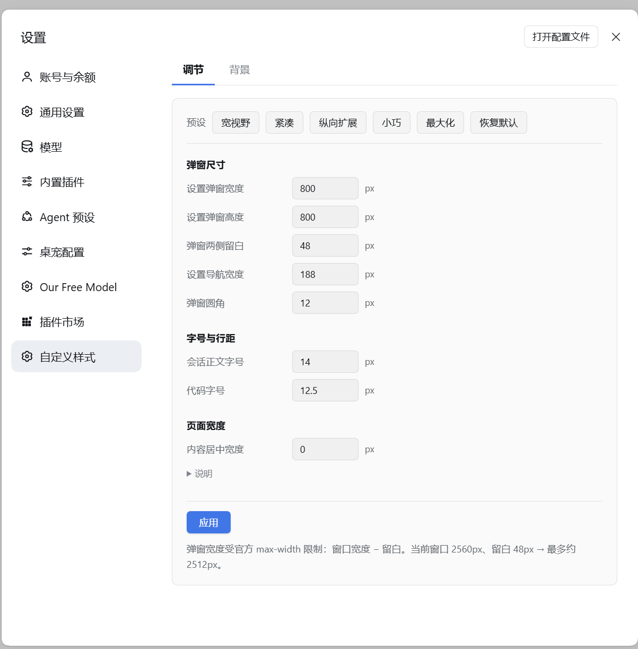Click the 弹窗圆角 label
638x649 pixels.
coord(206,303)
